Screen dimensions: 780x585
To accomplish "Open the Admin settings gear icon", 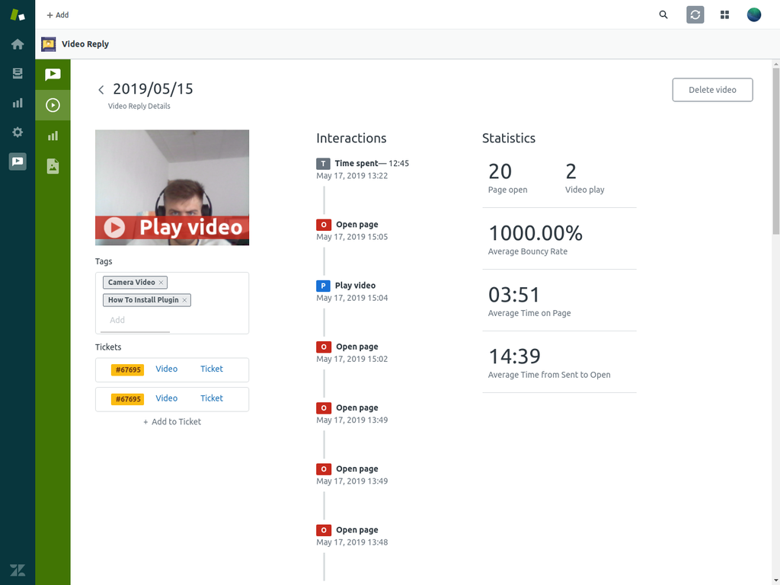I will [17, 132].
